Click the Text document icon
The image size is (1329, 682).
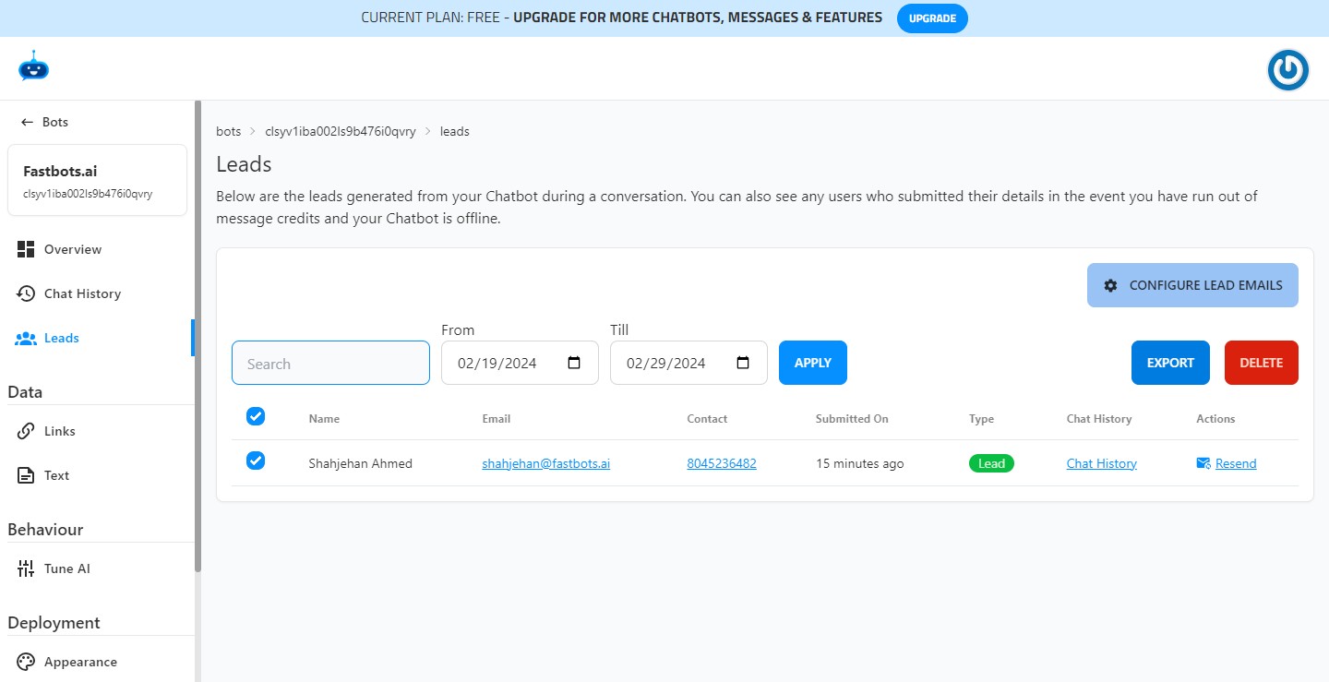(26, 475)
